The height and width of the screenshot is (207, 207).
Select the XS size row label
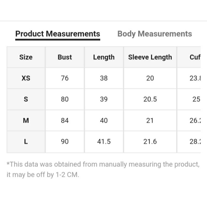[x=26, y=78]
